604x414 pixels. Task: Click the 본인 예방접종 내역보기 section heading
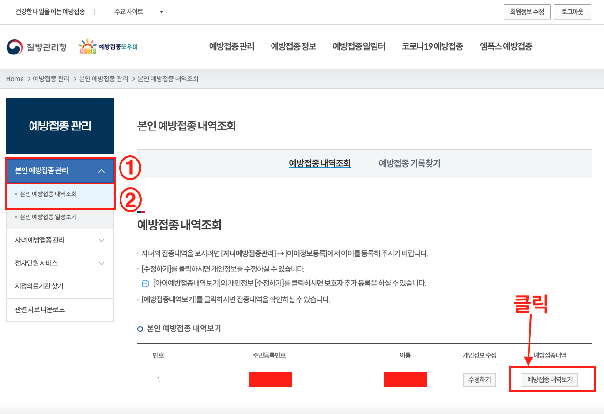(x=184, y=329)
